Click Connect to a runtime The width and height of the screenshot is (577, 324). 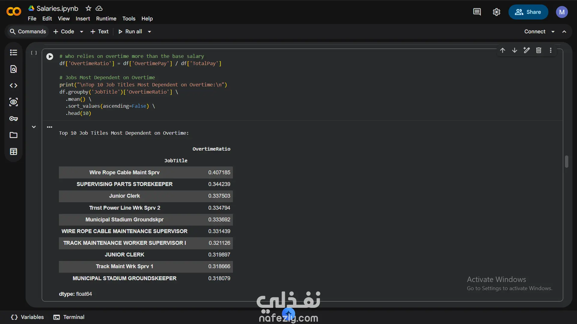click(x=535, y=31)
